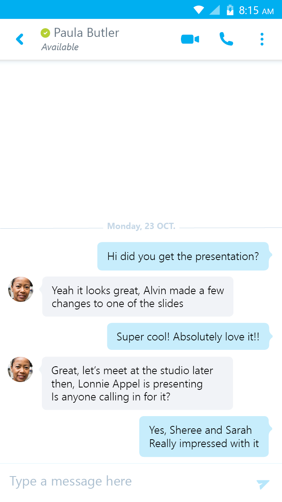Tap Paula's avatar beside the studio meeting message
This screenshot has height=502, width=282.
click(20, 369)
